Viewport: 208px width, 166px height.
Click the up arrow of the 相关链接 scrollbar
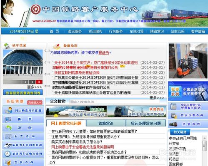(x=204, y=138)
